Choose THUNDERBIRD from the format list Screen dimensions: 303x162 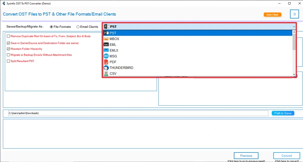point(198,67)
